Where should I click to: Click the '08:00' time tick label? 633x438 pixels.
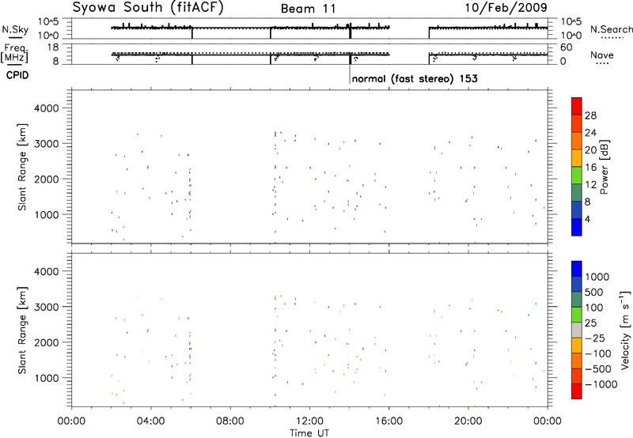point(230,421)
